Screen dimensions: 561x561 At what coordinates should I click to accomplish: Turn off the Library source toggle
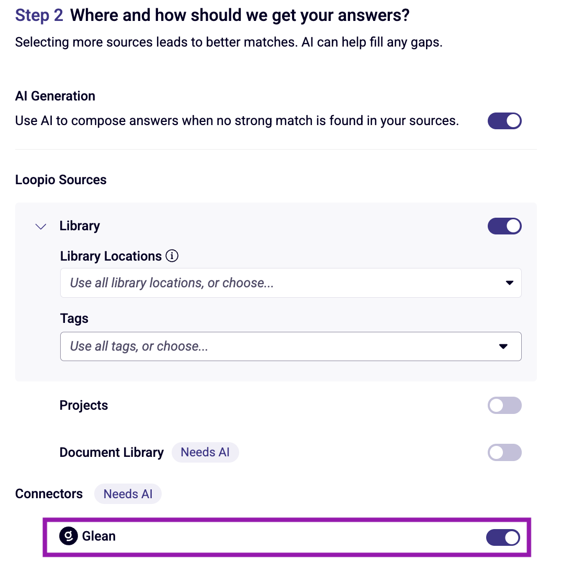click(504, 226)
